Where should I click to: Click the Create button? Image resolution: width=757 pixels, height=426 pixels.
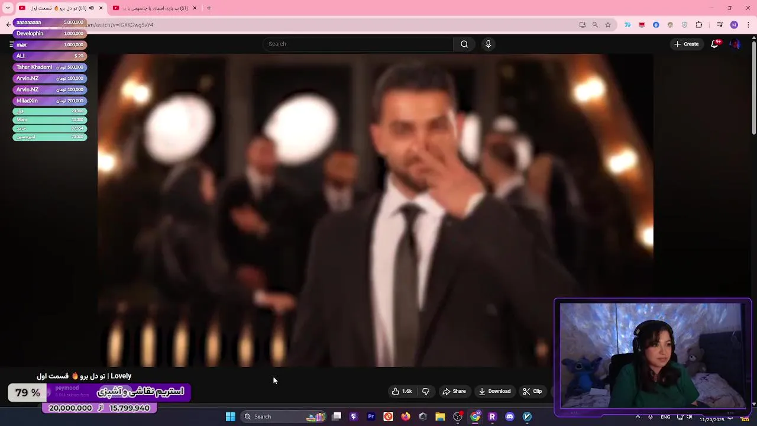coord(687,44)
